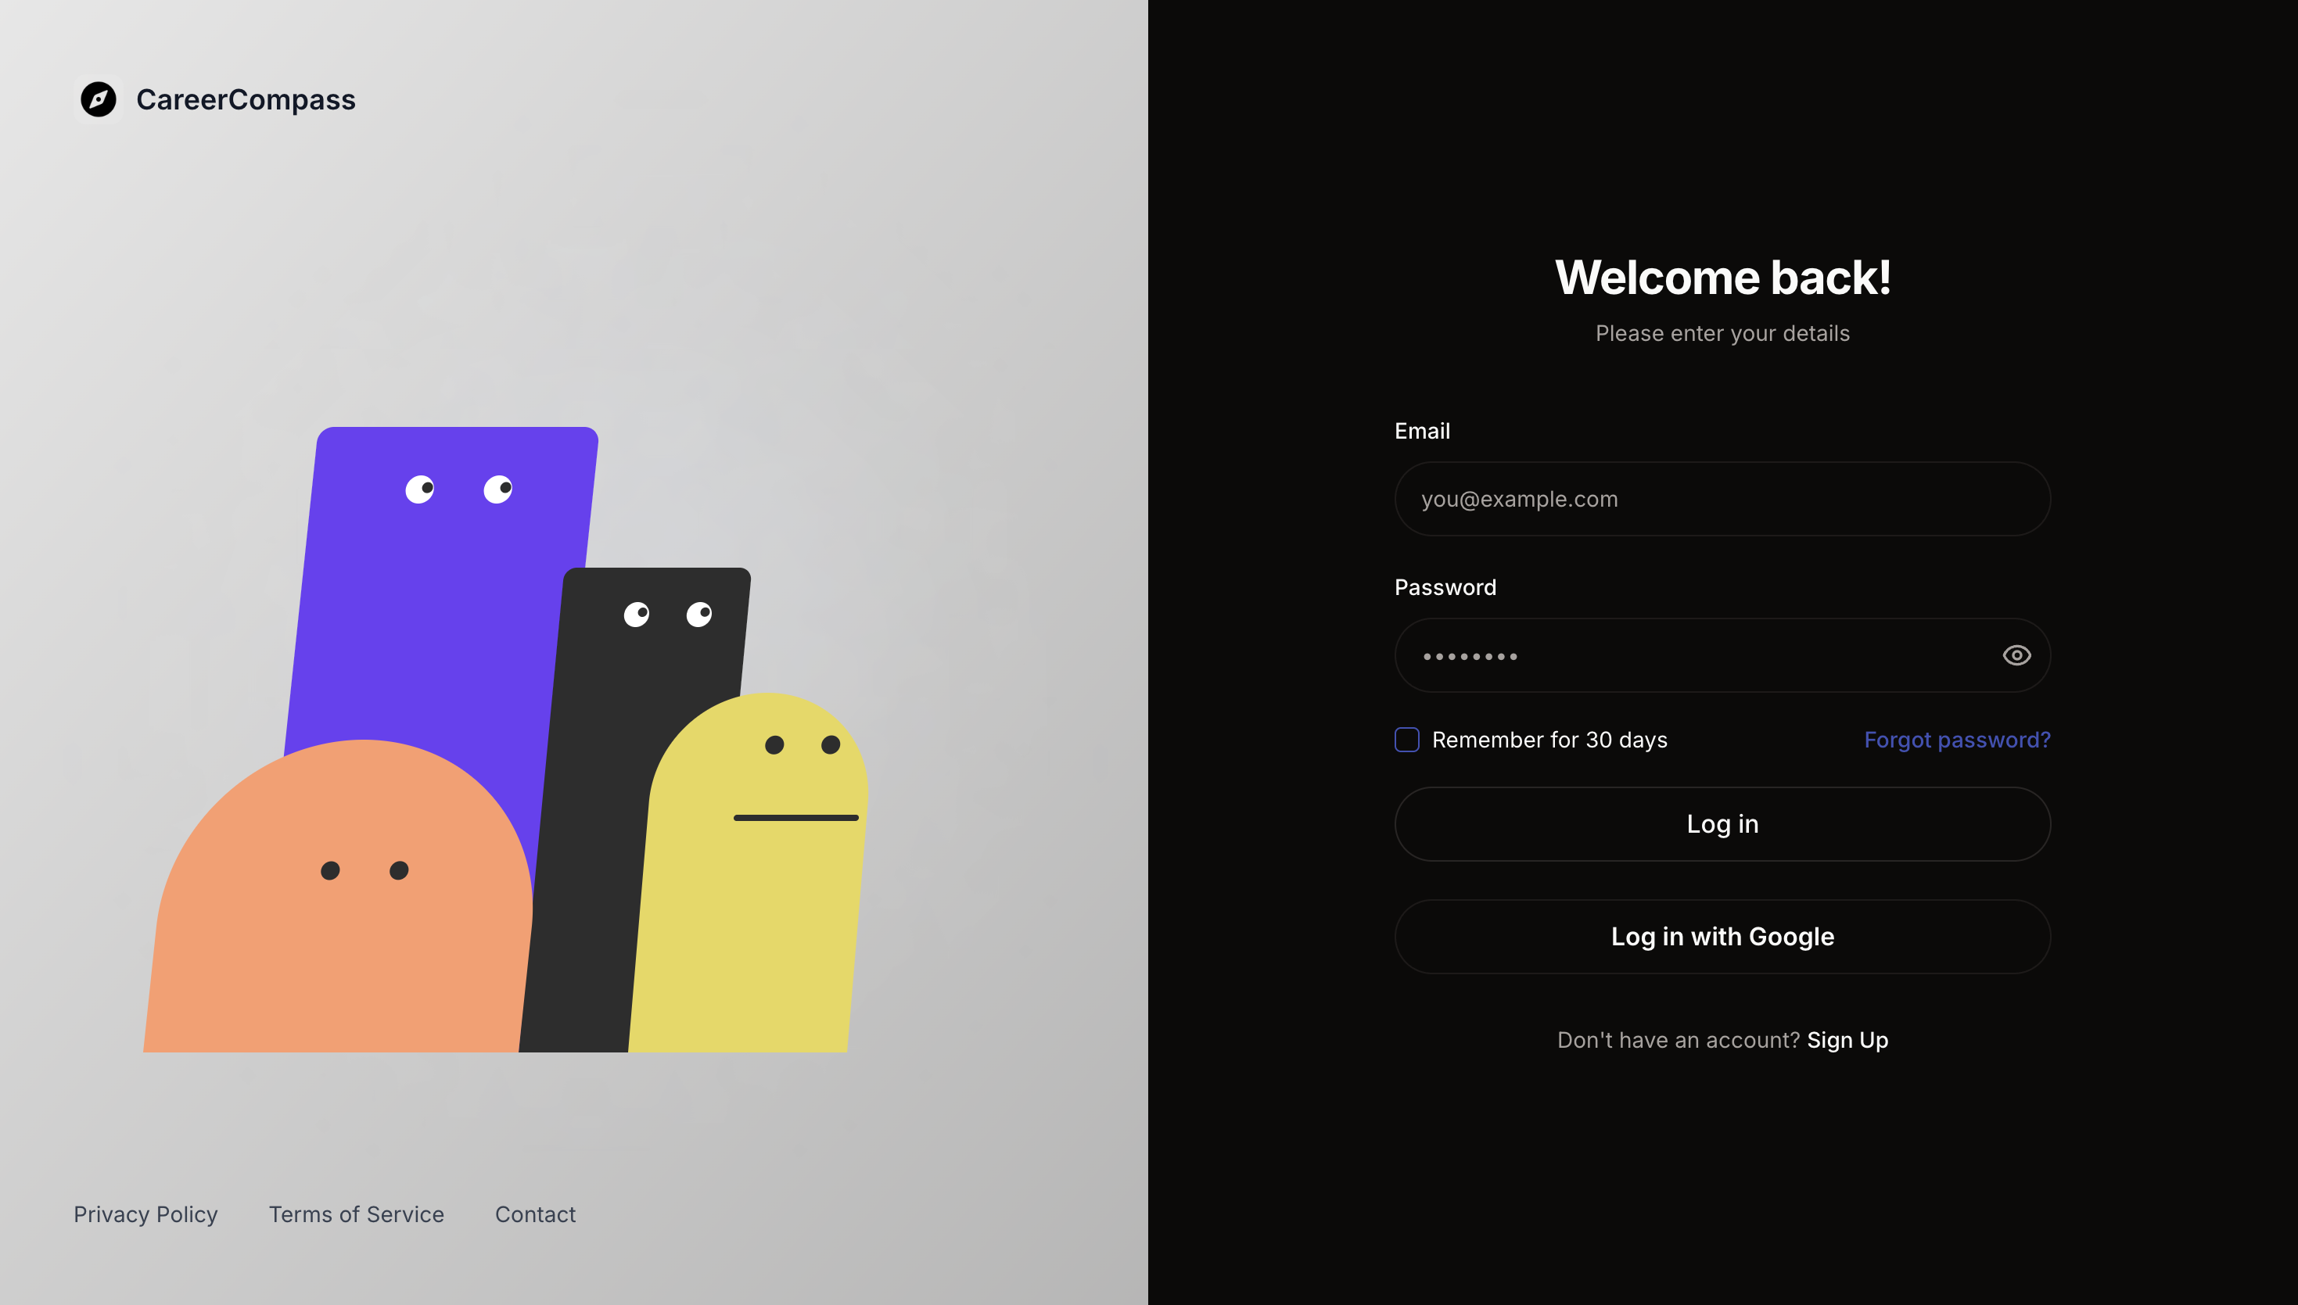
Task: Open the Contact footer link
Action: click(x=534, y=1214)
